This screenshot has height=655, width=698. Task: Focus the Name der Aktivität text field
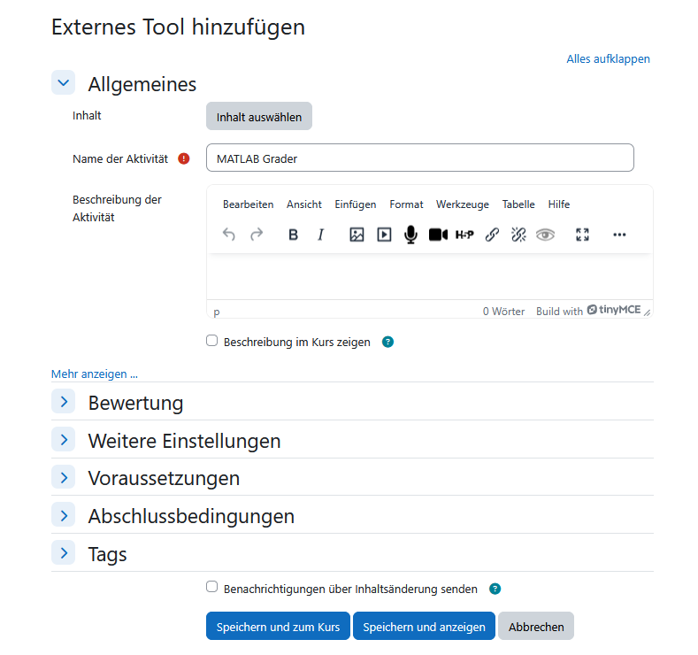pyautogui.click(x=420, y=158)
